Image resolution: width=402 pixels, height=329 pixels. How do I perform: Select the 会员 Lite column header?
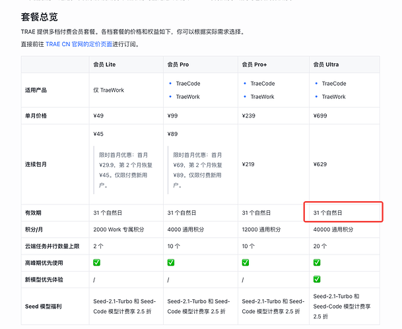(x=104, y=65)
